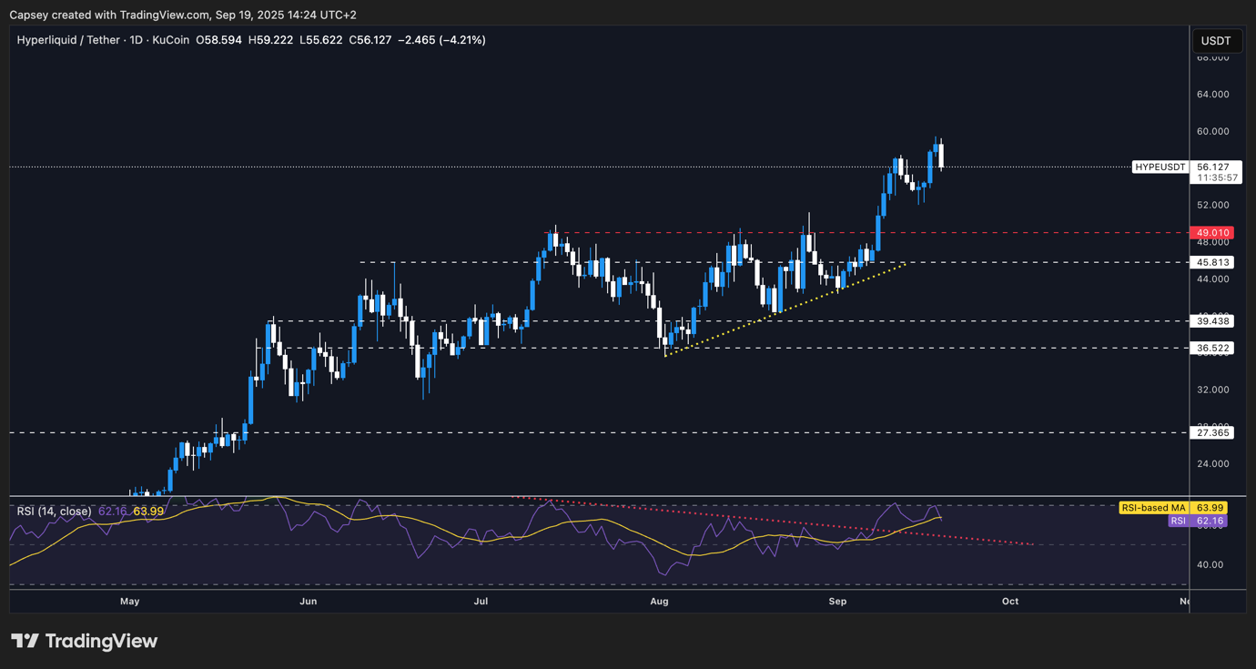Open the USDT currency selector
Screen dimensions: 1256x669
(1216, 41)
